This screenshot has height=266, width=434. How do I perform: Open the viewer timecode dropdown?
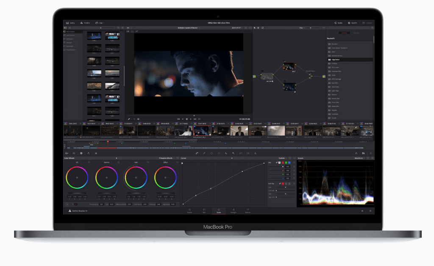(237, 28)
